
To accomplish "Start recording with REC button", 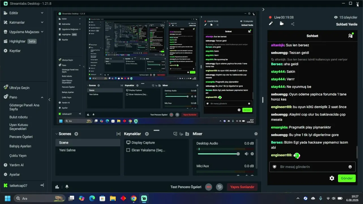I will pyautogui.click(x=209, y=187).
